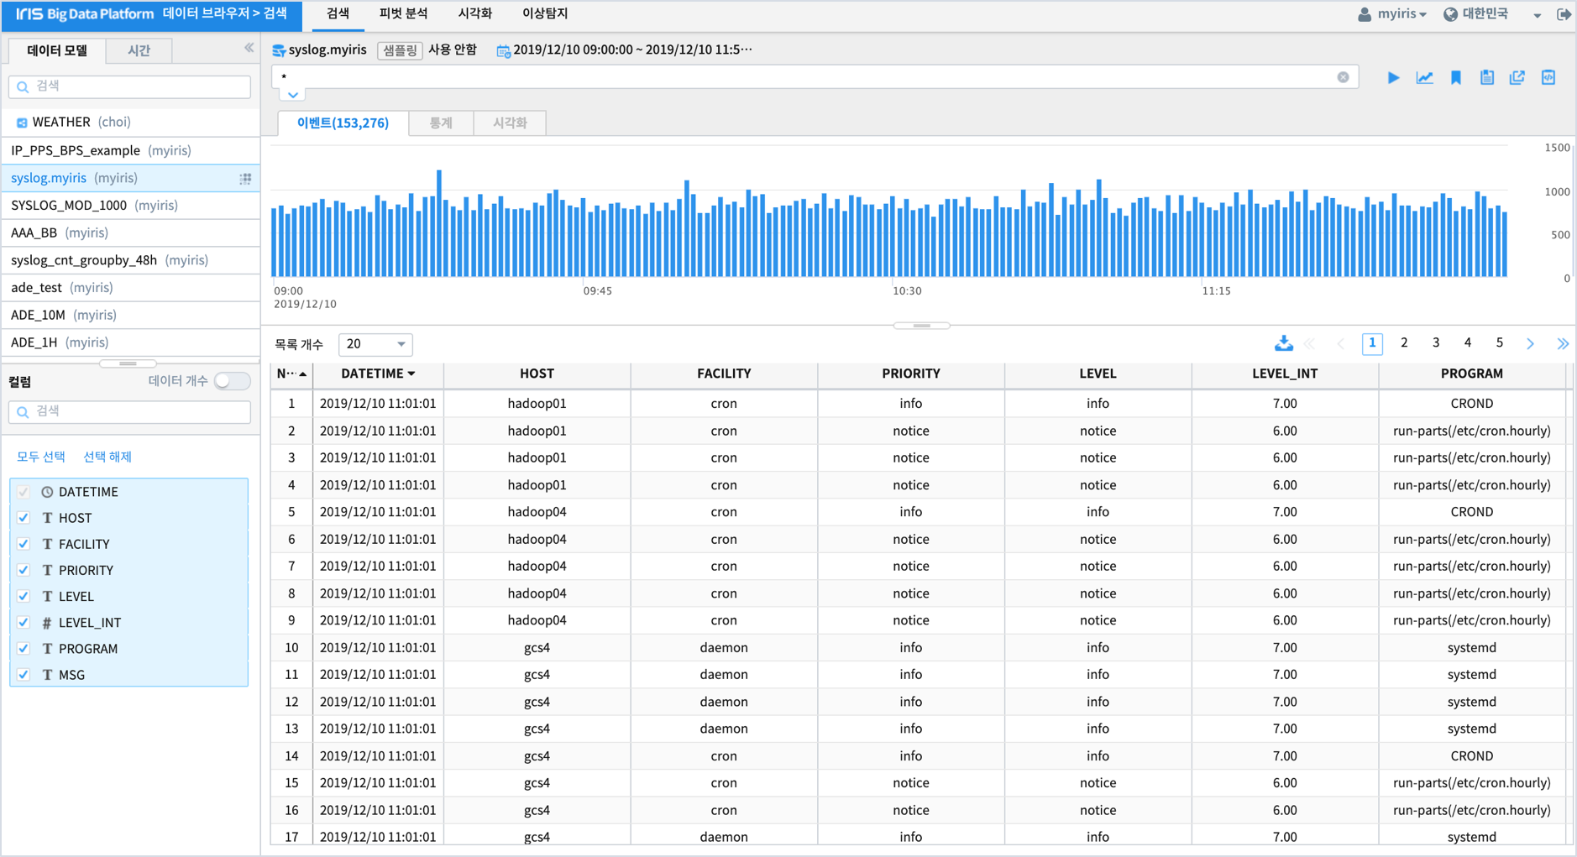Select SYSLOG_MOD_1000 data model
This screenshot has height=857, width=1577.
(x=130, y=206)
